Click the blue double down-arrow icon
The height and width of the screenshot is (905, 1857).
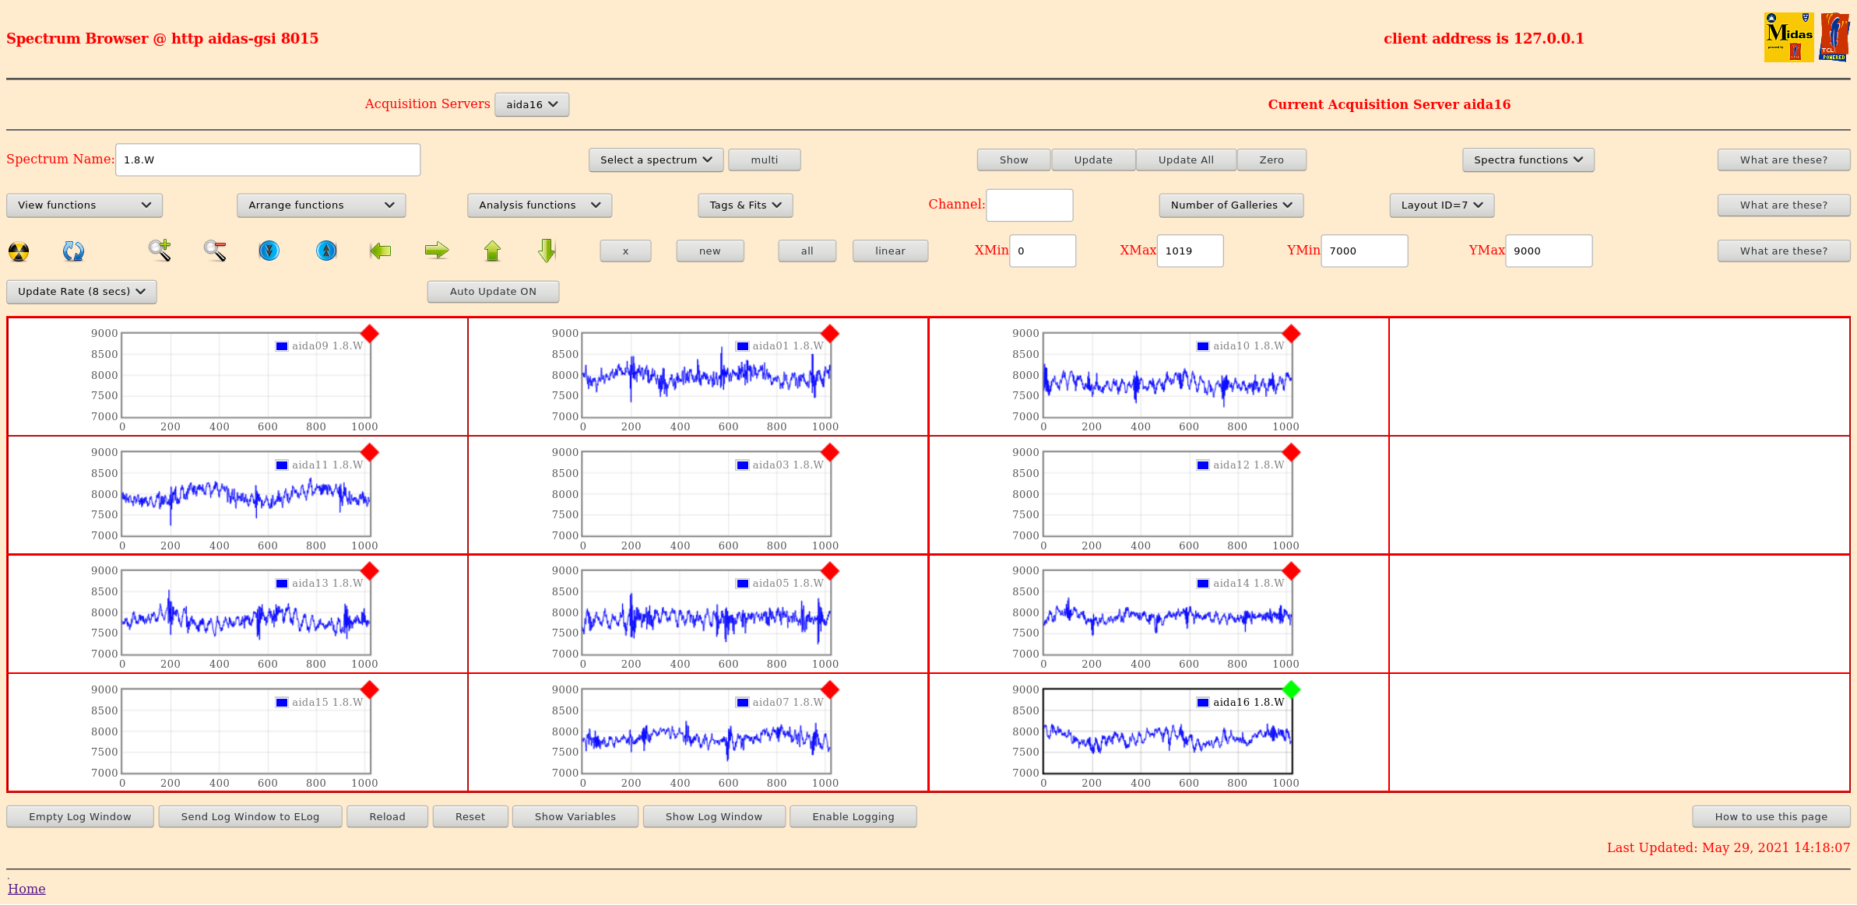(269, 251)
